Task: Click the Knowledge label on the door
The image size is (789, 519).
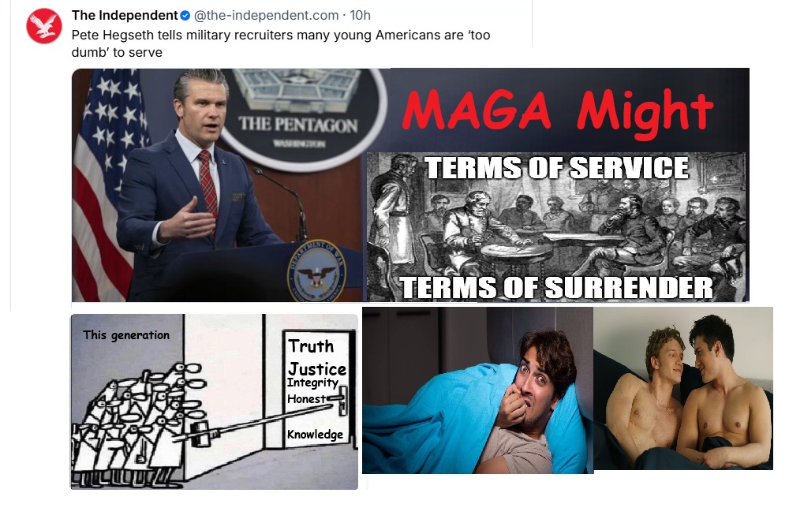Action: [315, 435]
